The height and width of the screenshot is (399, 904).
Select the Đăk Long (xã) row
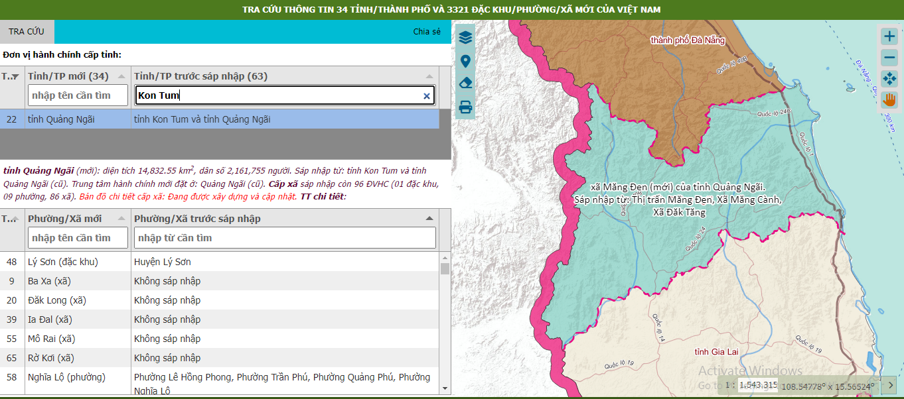(x=220, y=300)
